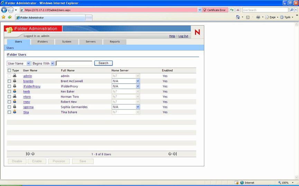Open the Tools menu dropdown

pos(287,17)
